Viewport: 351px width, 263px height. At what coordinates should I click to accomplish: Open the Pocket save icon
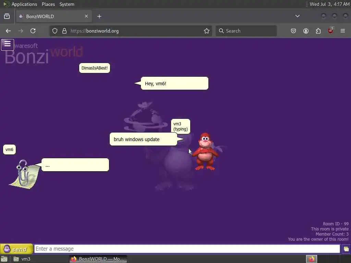(x=293, y=31)
